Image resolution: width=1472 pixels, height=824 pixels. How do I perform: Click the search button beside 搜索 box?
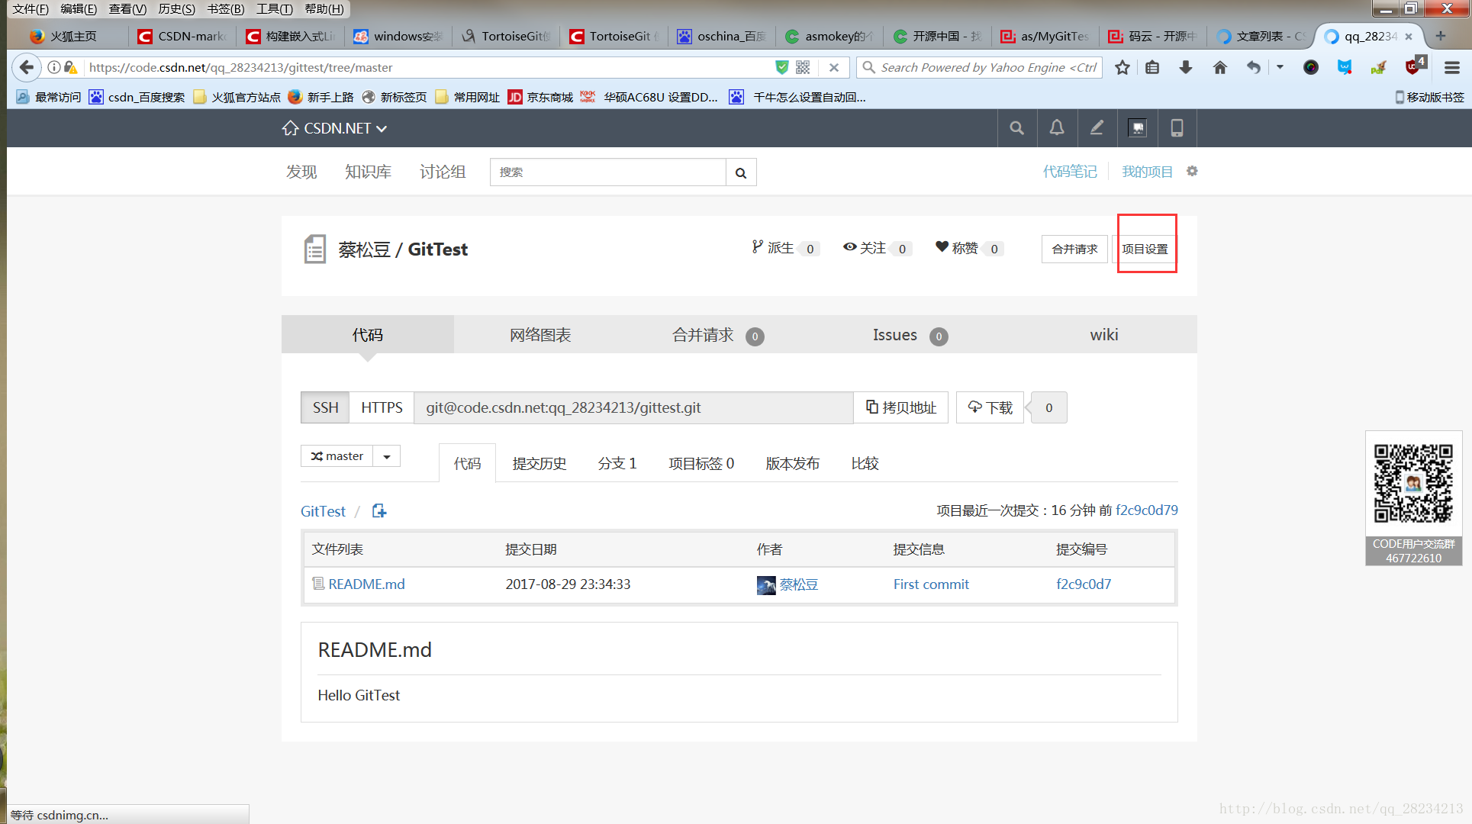(741, 172)
